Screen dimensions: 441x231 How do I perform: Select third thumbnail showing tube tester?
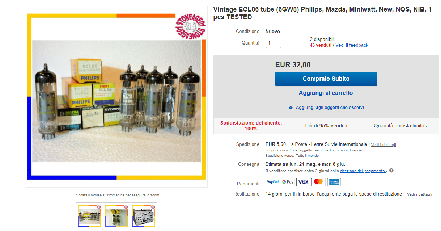[144, 216]
